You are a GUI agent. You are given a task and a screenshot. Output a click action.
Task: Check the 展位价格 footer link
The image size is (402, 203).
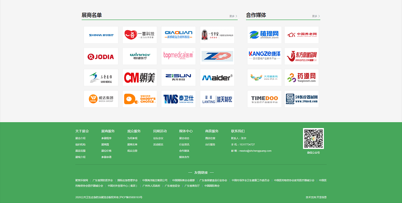coord(106,151)
